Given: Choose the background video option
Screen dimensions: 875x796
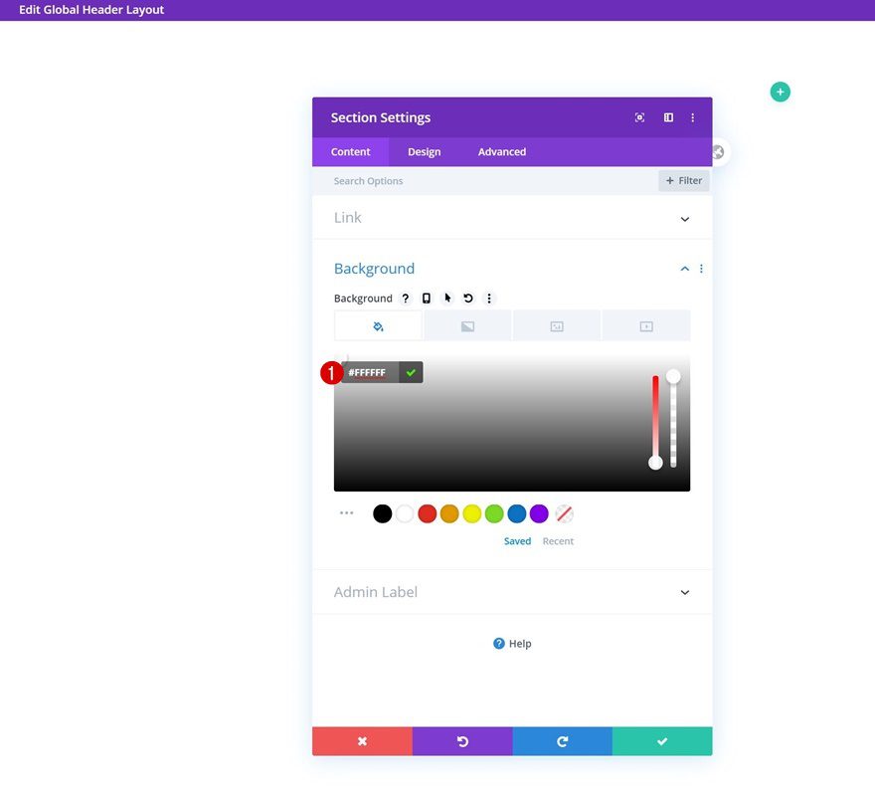Looking at the screenshot, I should (645, 324).
